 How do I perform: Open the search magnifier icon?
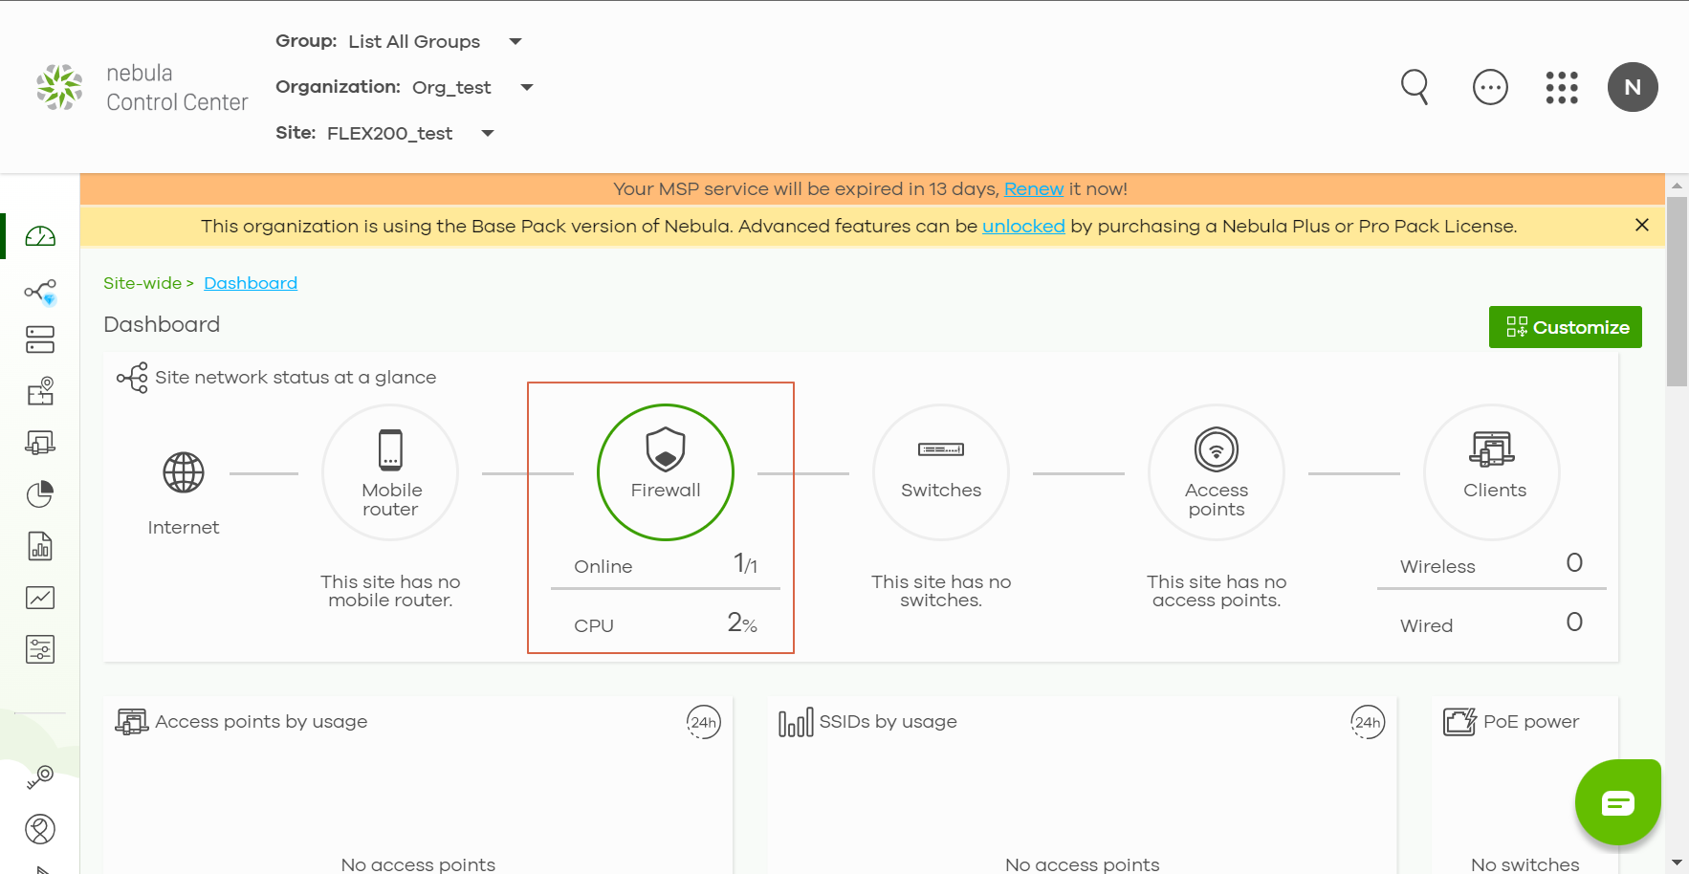click(x=1415, y=87)
